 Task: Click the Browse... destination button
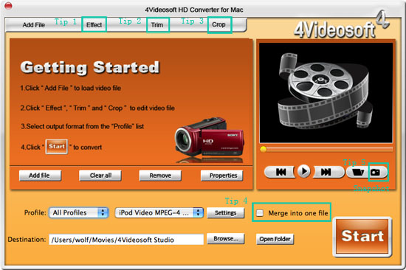point(226,239)
